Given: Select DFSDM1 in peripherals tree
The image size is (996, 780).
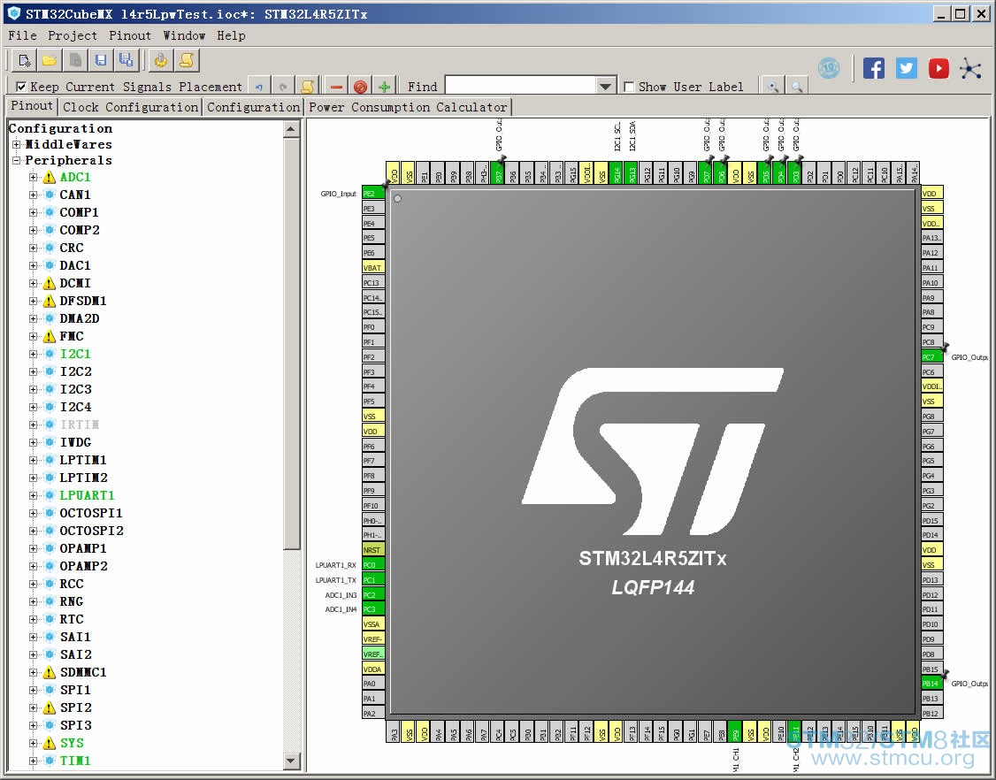Looking at the screenshot, I should click(x=83, y=301).
